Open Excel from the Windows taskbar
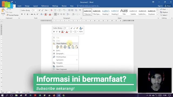Screen dimensions: 173x97 40,95
